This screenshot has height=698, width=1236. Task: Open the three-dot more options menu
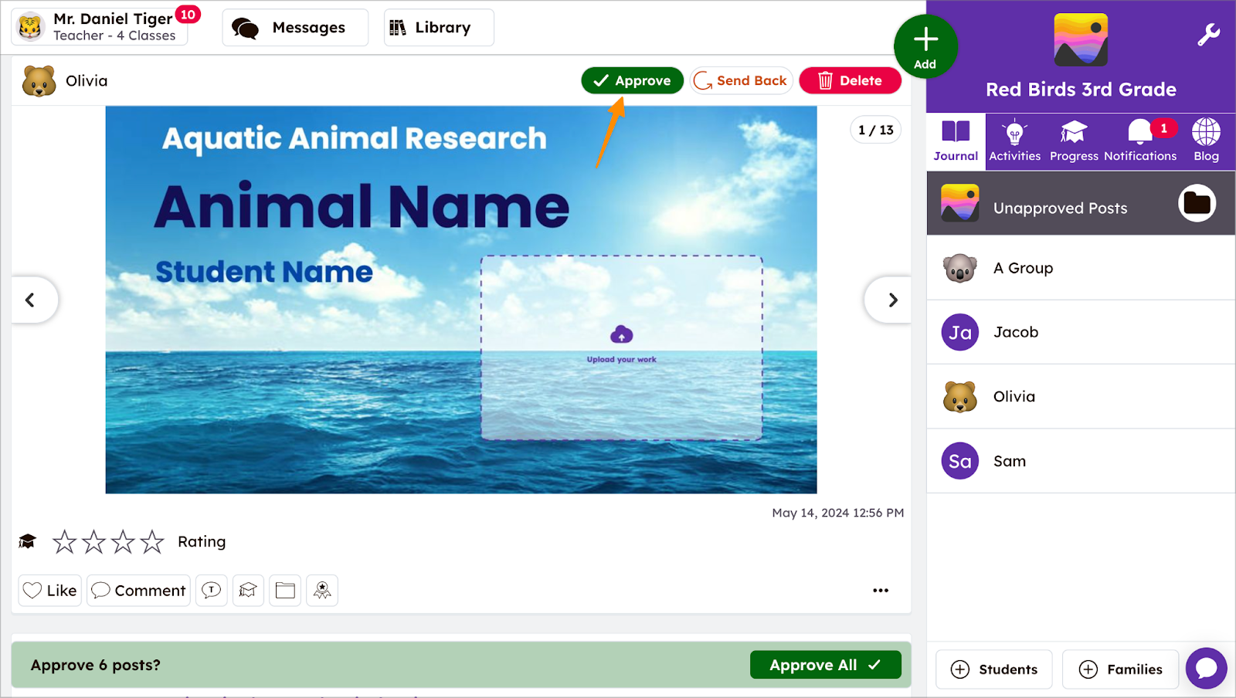coord(880,590)
